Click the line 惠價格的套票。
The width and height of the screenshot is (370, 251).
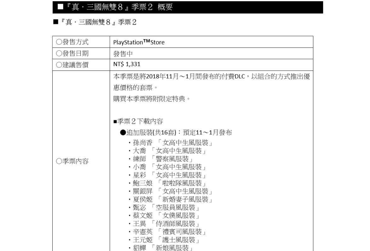pos(135,88)
